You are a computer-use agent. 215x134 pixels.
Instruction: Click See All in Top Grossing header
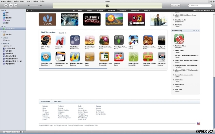point(196,30)
